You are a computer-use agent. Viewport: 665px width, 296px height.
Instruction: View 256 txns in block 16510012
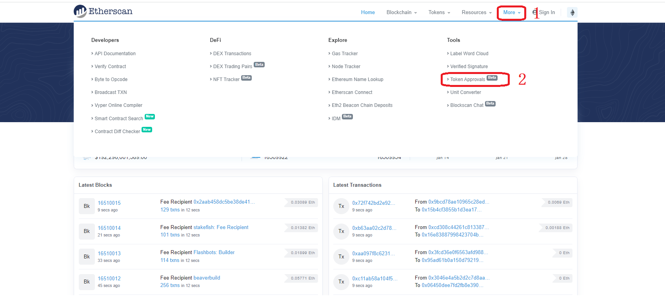[x=170, y=285]
